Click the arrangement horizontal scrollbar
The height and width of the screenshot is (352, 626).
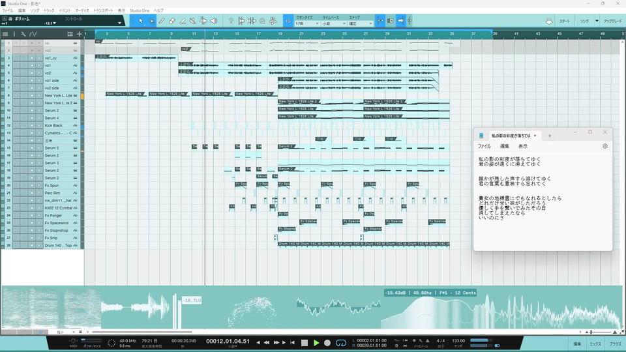[142, 332]
